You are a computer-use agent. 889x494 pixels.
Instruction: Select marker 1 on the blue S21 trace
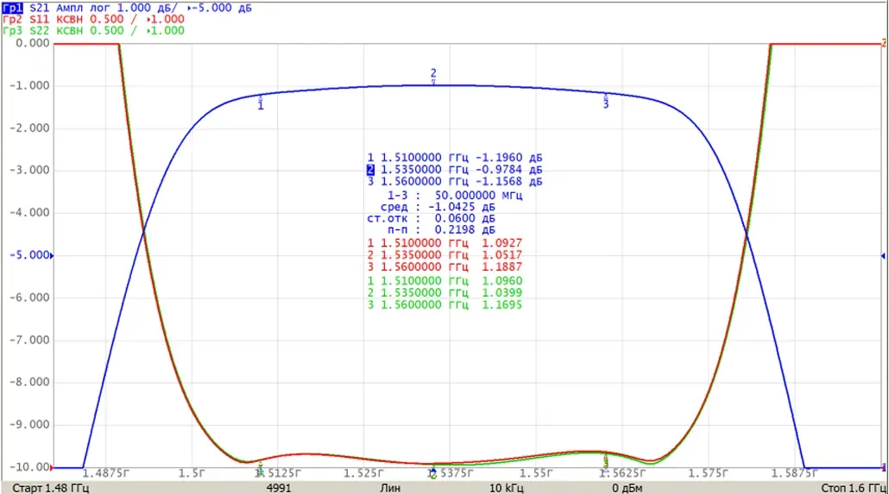(x=261, y=102)
